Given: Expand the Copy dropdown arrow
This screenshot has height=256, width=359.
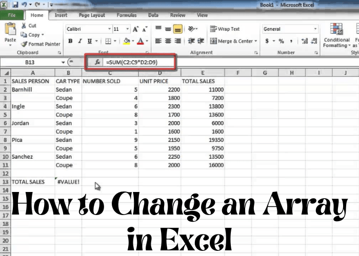Looking at the screenshot, I should coord(43,35).
